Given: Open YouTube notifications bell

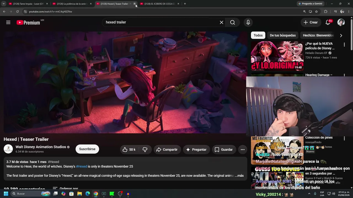Looking at the screenshot, I should click(328, 22).
